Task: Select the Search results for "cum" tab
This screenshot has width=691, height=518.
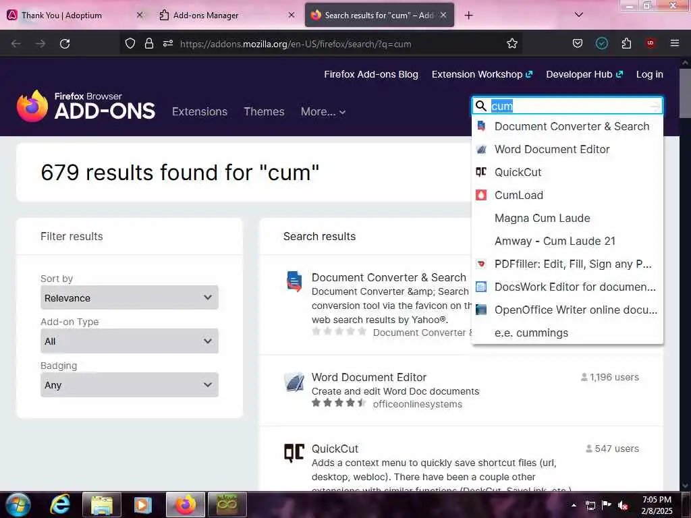Action: 379,15
